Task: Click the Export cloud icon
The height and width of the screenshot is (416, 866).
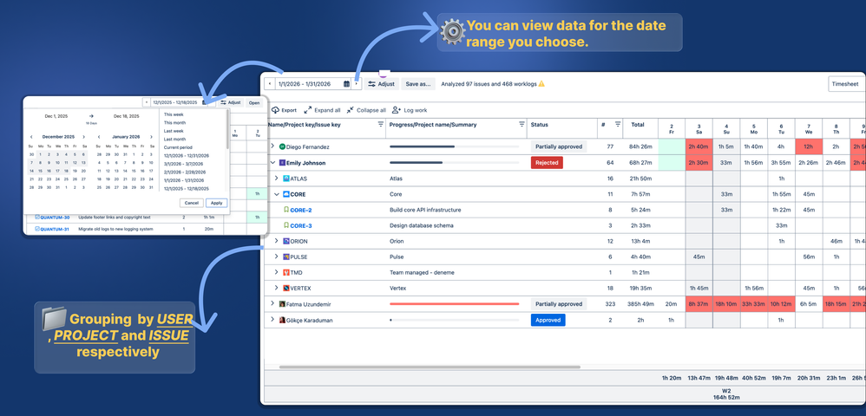Action: pos(275,110)
